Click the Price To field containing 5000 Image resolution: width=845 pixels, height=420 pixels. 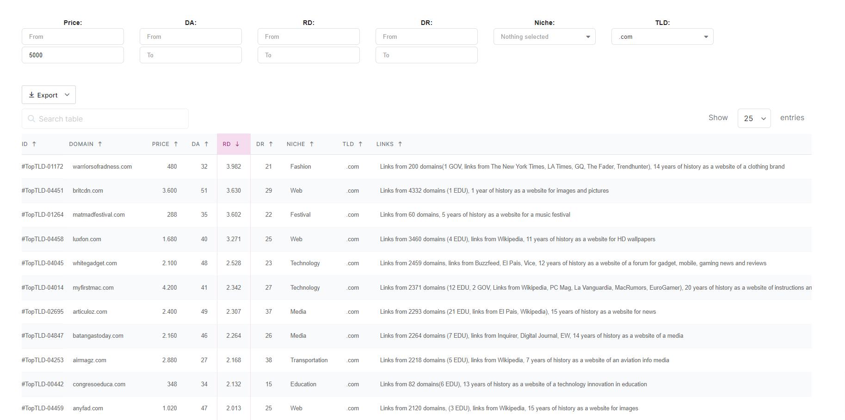click(73, 55)
